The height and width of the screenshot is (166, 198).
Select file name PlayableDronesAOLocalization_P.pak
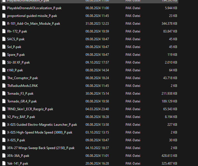[x=34, y=8]
